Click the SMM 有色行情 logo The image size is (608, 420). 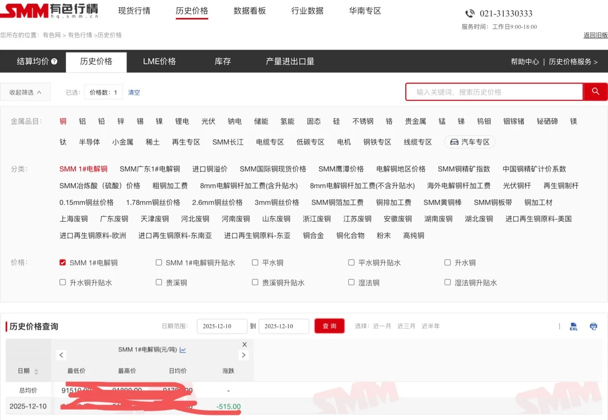[x=49, y=10]
